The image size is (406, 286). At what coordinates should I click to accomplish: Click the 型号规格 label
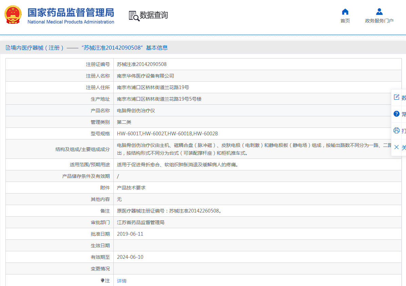(x=100, y=134)
